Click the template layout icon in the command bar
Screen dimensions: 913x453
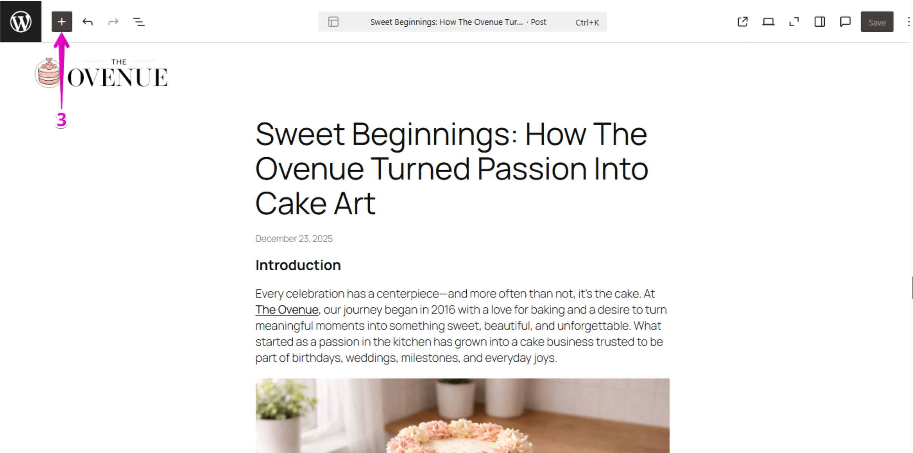point(333,22)
